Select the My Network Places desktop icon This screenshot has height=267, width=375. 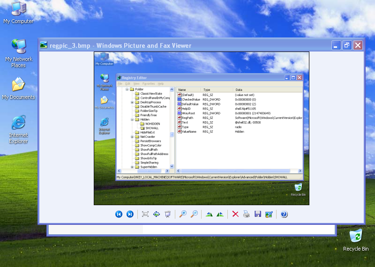tap(18, 53)
